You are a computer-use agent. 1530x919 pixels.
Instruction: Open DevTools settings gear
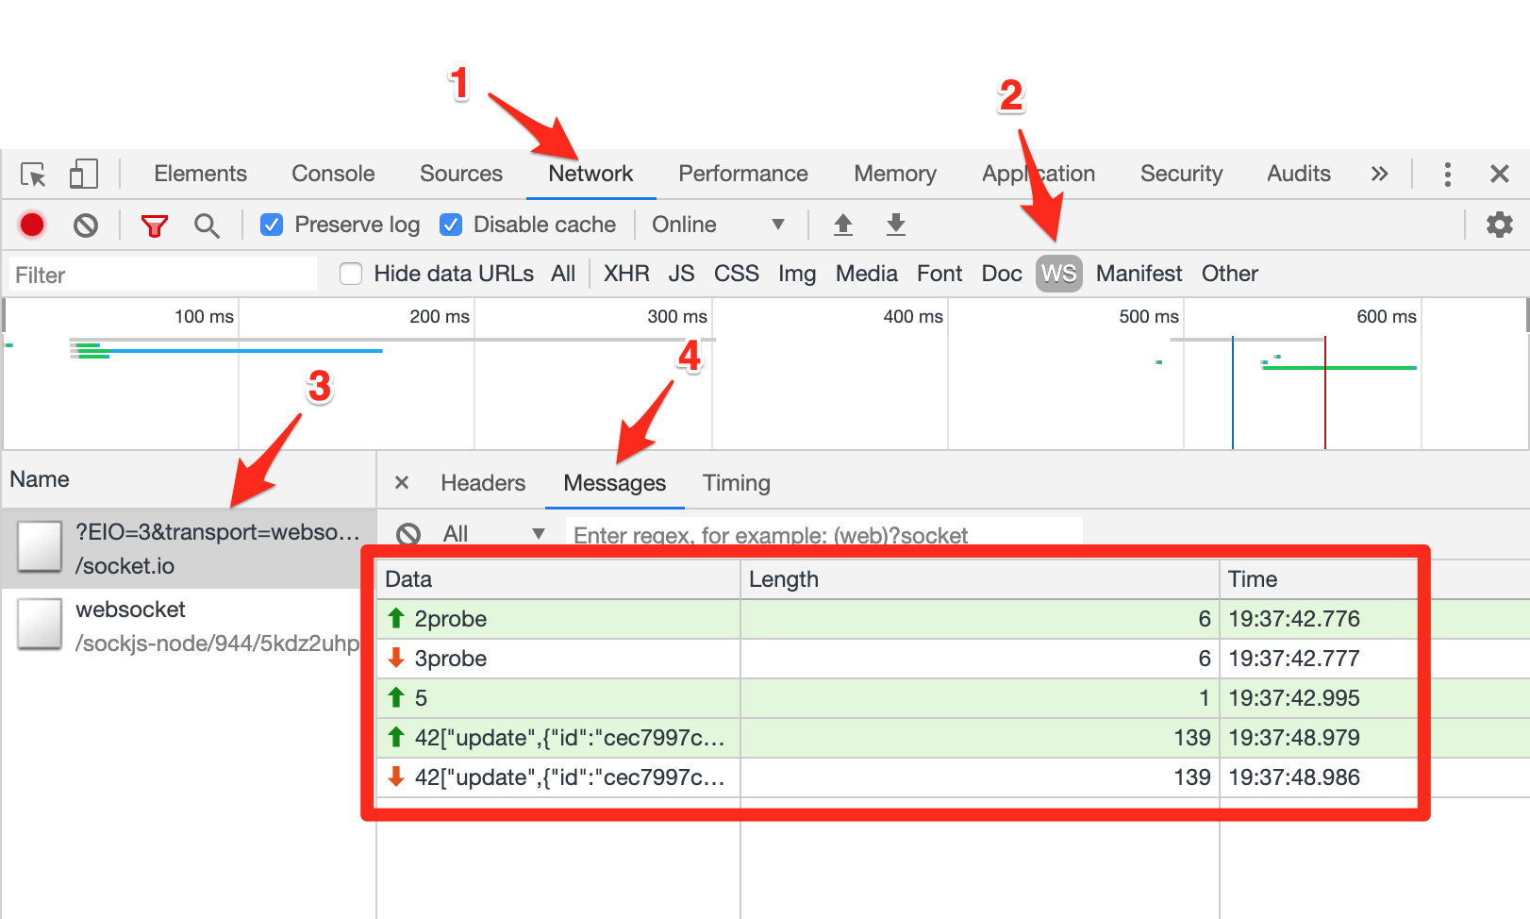(1499, 225)
